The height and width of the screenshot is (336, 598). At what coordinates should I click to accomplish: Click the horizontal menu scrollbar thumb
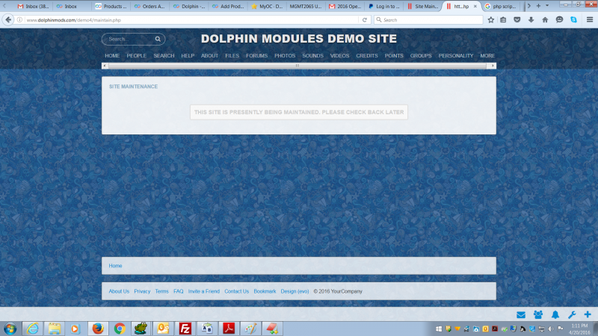pos(298,66)
